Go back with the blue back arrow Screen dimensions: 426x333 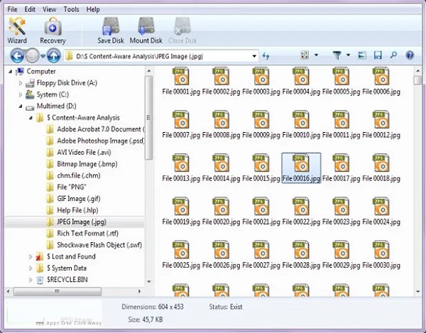coord(17,55)
